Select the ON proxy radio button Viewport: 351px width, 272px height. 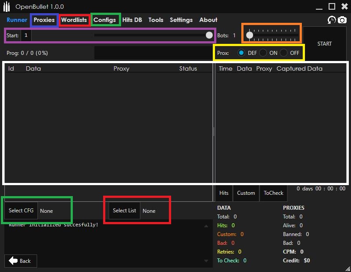263,53
